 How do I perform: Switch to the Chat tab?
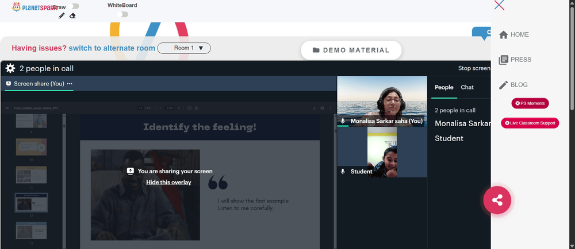467,87
